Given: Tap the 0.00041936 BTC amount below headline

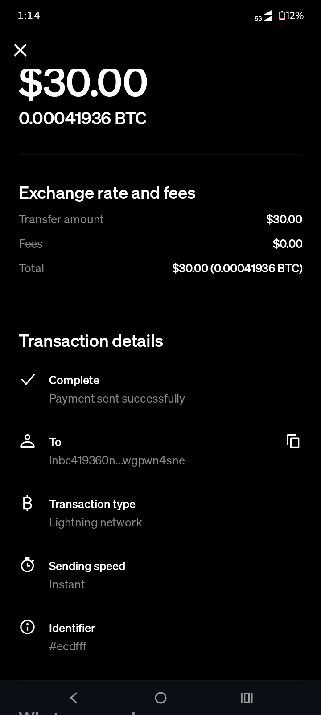Looking at the screenshot, I should tap(83, 119).
